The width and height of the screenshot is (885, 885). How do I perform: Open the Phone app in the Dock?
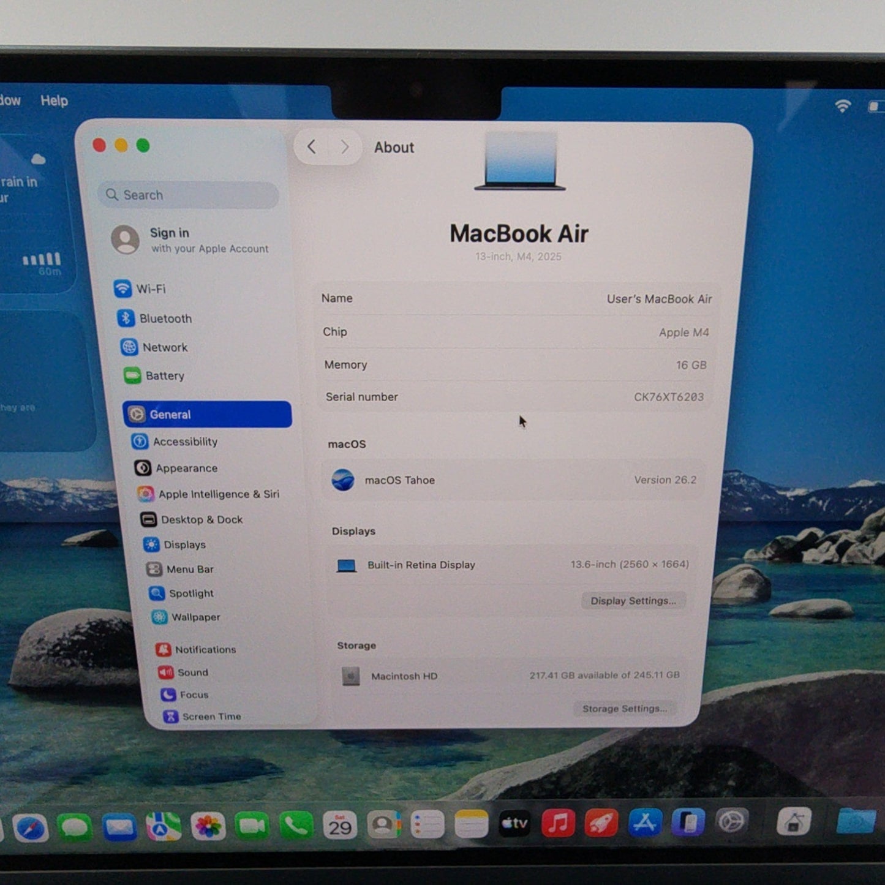[x=296, y=826]
